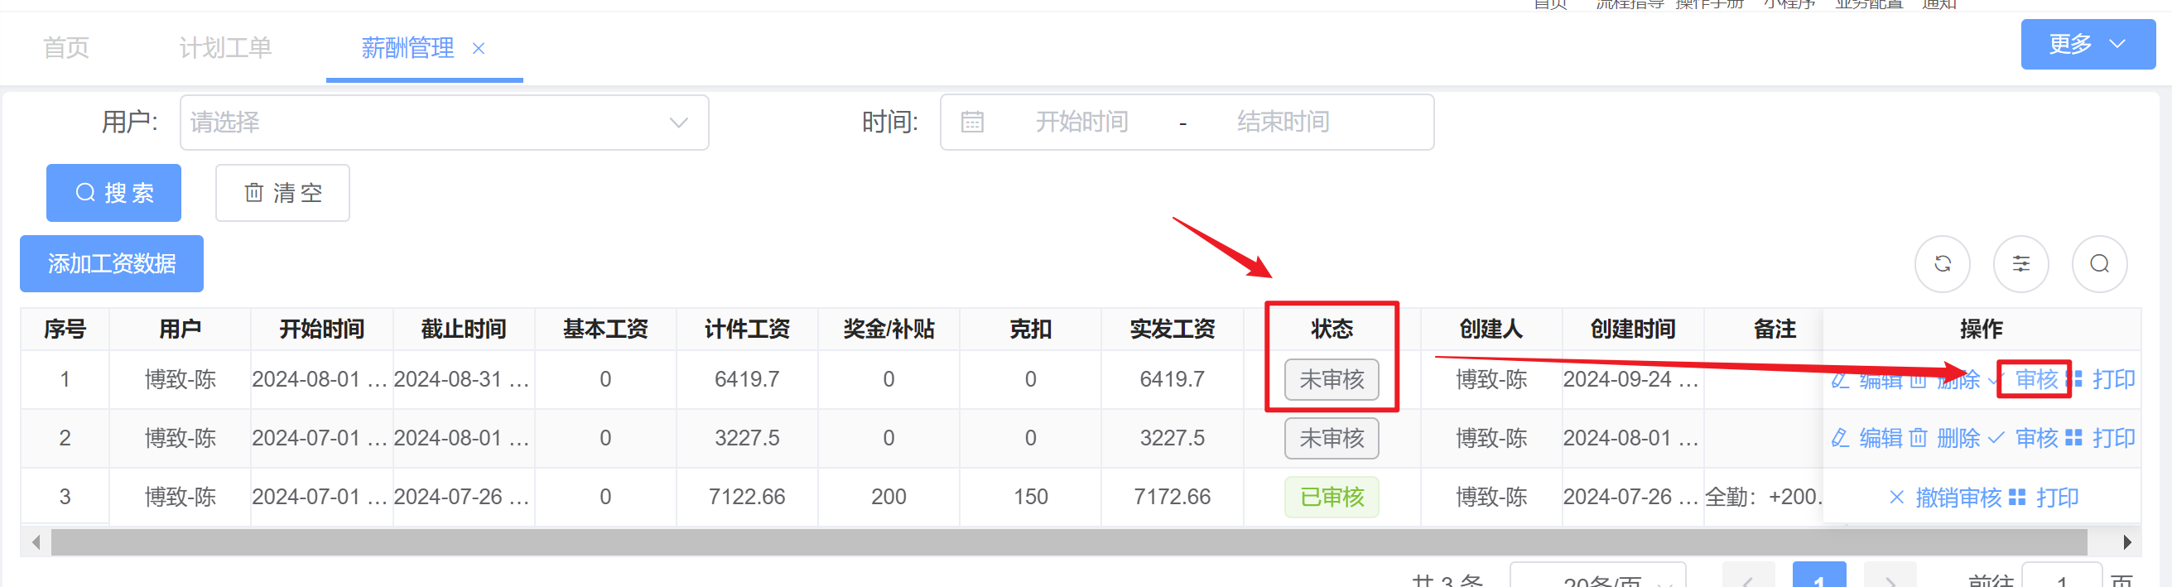Viewport: 2172px width, 587px height.
Task: Close the 薪酬管理 tab
Action: click(478, 49)
